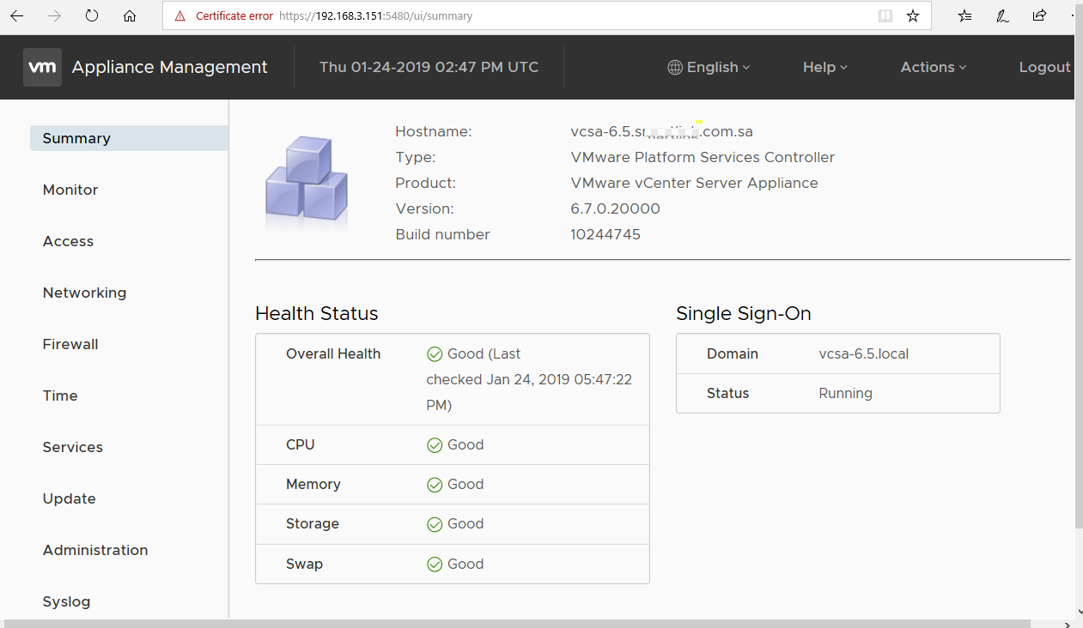The width and height of the screenshot is (1083, 628).
Task: Click the VMware vm logo
Action: tap(42, 67)
